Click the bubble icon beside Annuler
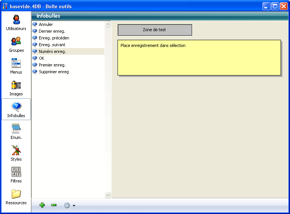The height and width of the screenshot is (214, 290). tap(35, 24)
